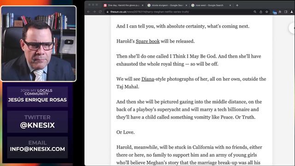This screenshot has height=166, width=295.
Task: Click the YouTube play button plaque on shelf
Action: [x=69, y=42]
